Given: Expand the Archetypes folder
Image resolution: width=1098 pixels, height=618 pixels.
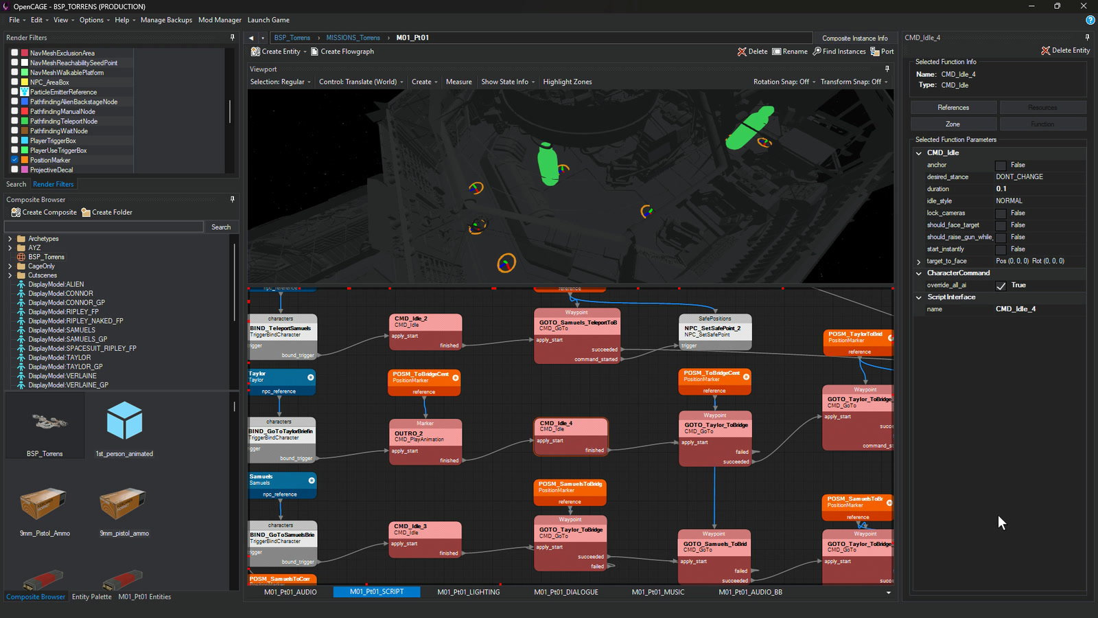Looking at the screenshot, I should point(10,239).
